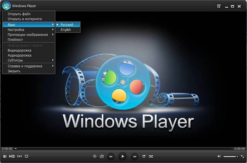Expand Пропорции изображения submenu

pos(29,35)
